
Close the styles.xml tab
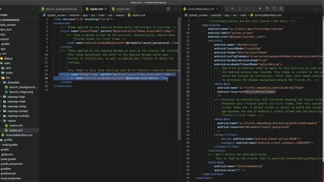click(x=106, y=9)
